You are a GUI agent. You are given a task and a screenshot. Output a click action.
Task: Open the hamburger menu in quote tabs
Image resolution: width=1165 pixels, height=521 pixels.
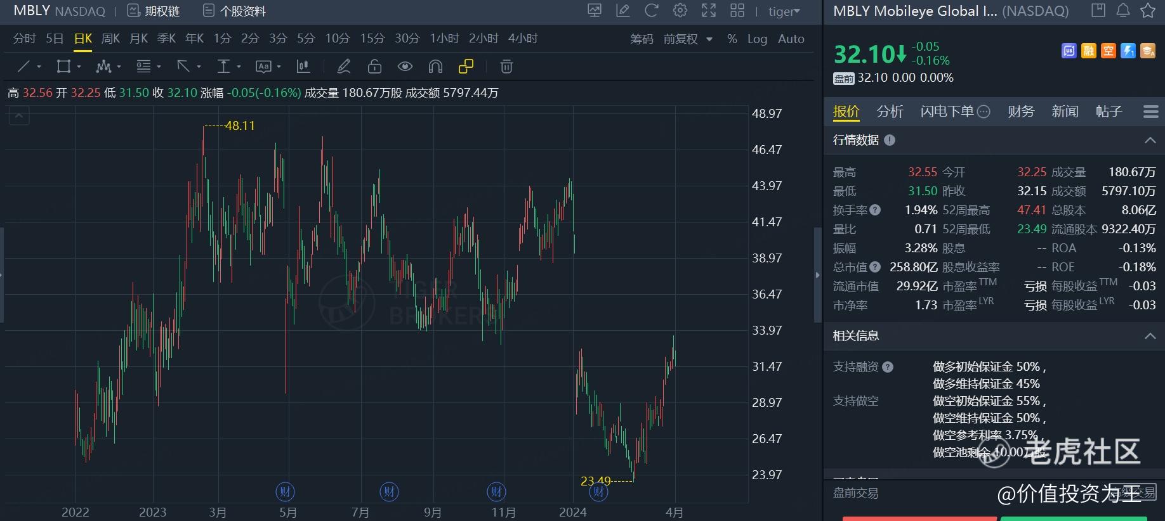click(1151, 112)
